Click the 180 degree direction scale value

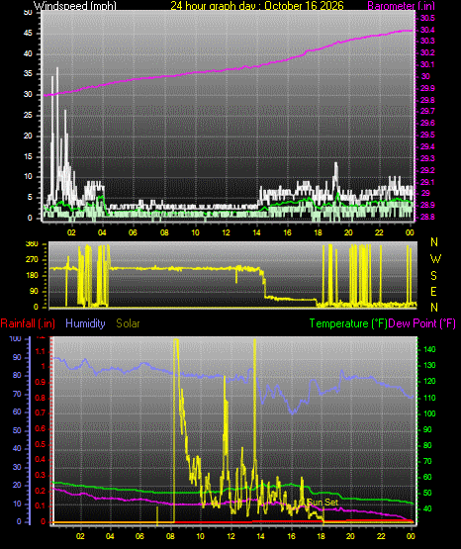(32, 276)
